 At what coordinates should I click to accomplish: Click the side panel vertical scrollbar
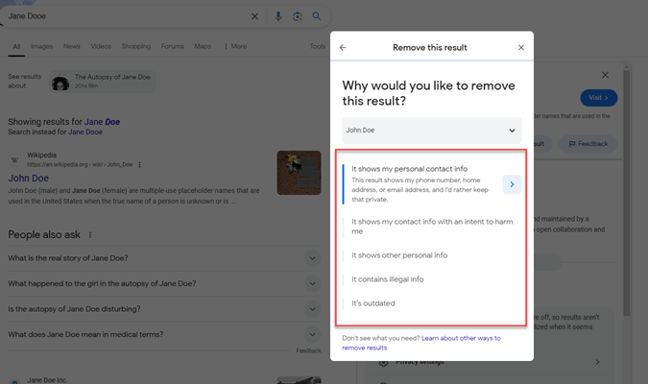click(627, 192)
